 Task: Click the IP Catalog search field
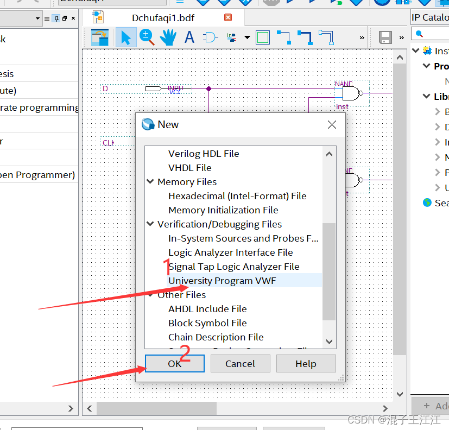tap(430, 34)
